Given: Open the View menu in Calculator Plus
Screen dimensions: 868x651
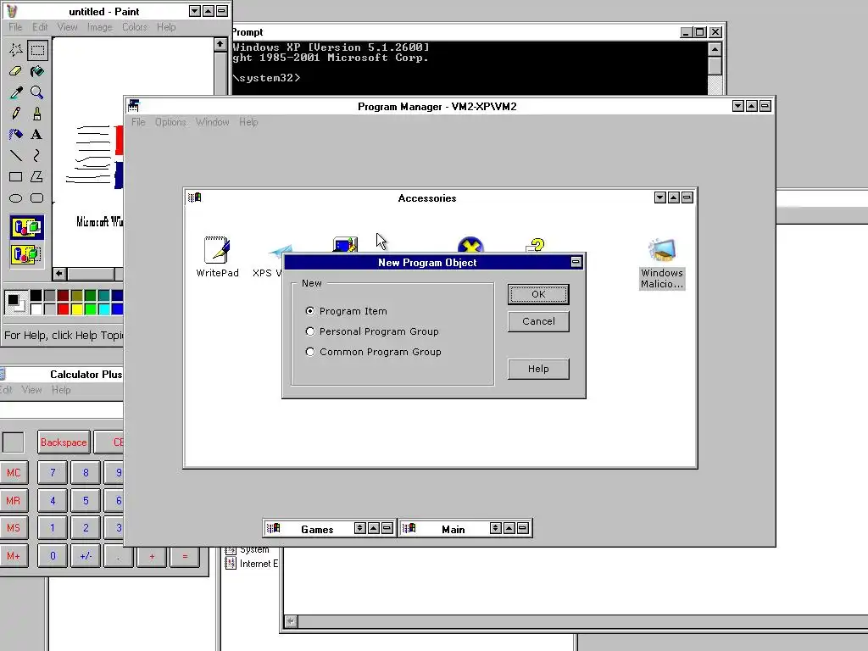Looking at the screenshot, I should pos(31,390).
